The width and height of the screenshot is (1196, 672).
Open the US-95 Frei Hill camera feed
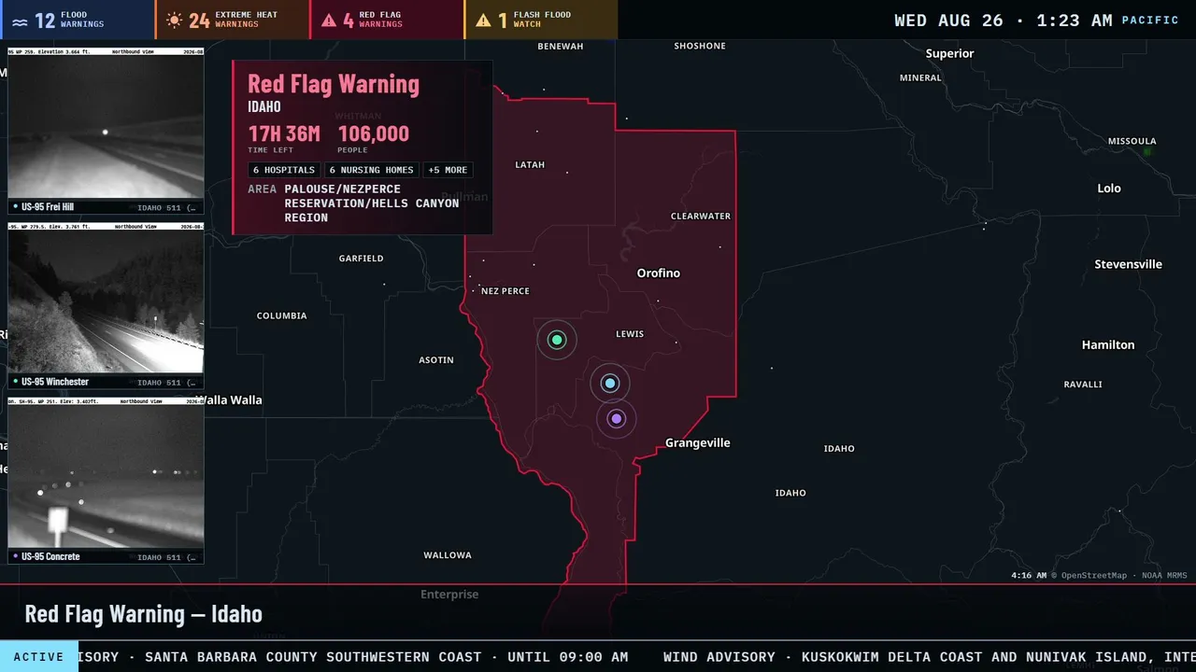coord(106,131)
